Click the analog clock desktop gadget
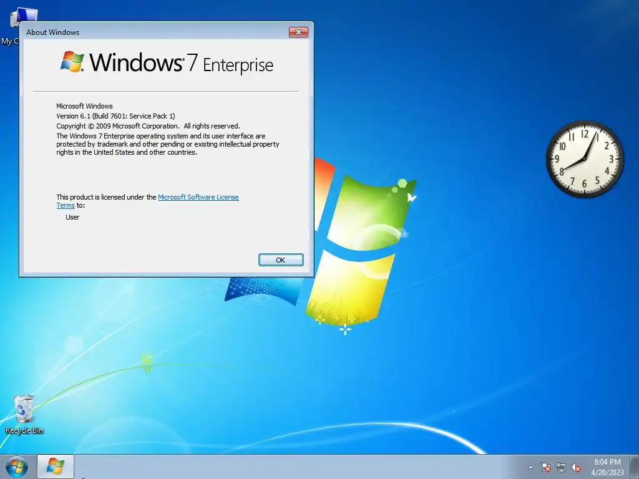 click(584, 159)
